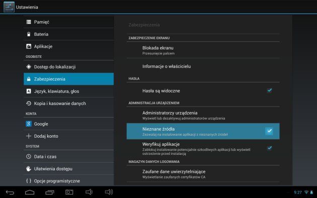
Task: Tap the Kopia i kasowanie danych icon
Action: point(29,104)
